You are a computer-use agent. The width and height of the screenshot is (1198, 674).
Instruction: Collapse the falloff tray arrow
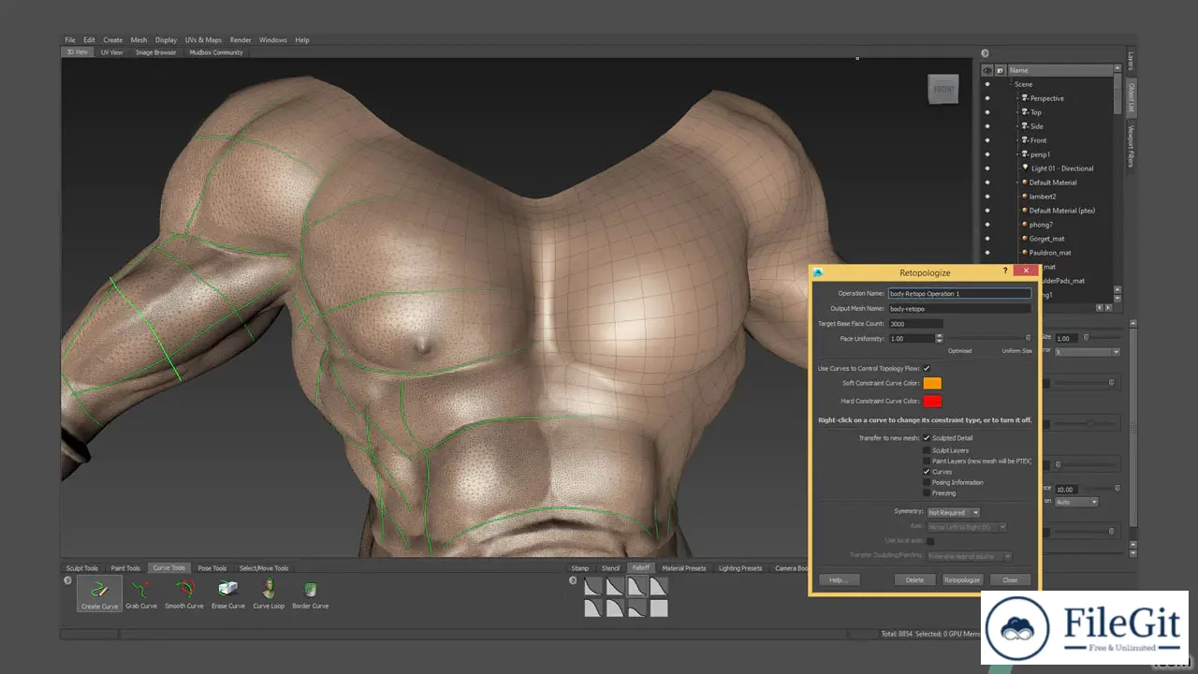click(573, 580)
